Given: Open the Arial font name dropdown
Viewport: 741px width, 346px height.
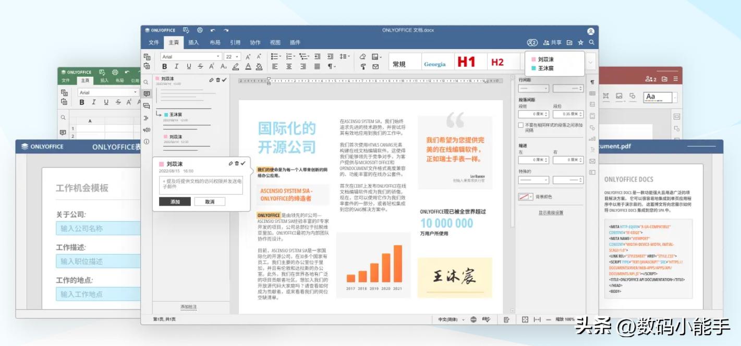Looking at the screenshot, I should tap(218, 56).
